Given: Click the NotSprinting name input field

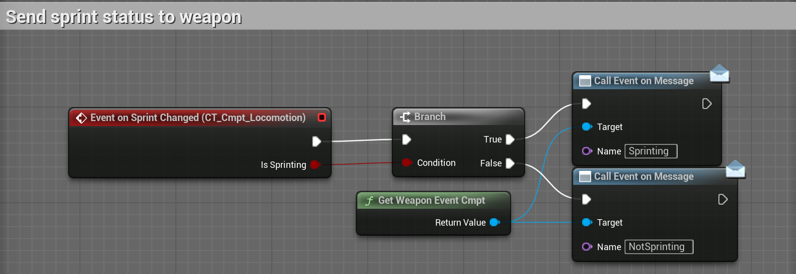Looking at the screenshot, I should pos(659,247).
